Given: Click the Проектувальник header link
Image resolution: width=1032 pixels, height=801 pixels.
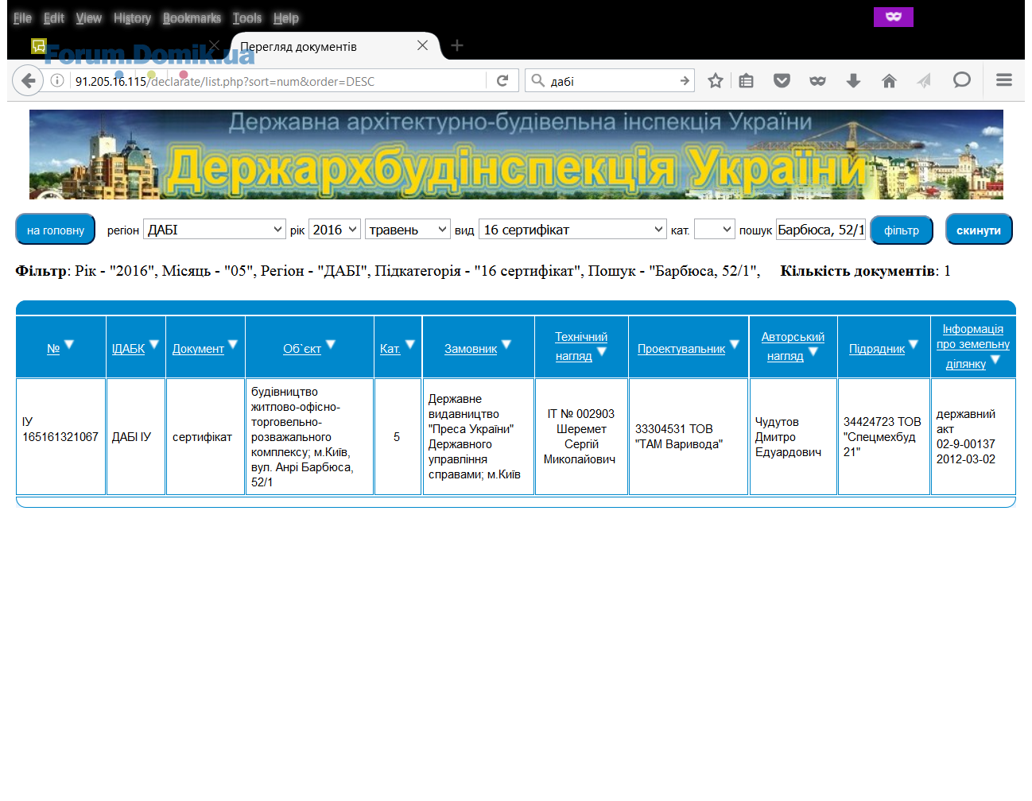Looking at the screenshot, I should 681,349.
